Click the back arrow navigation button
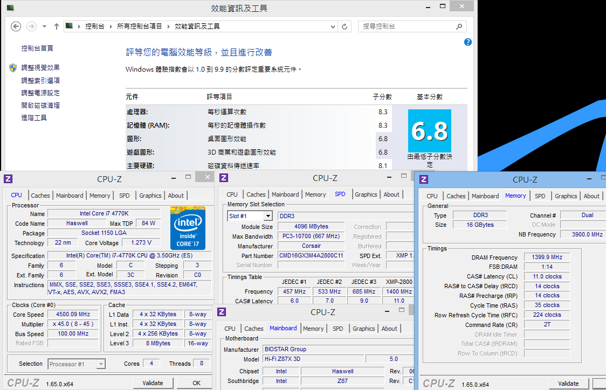This screenshot has width=606, height=390. [16, 26]
